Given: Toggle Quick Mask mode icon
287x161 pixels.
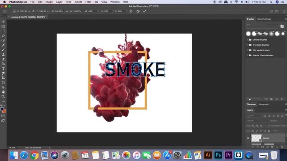Looking at the screenshot, I should click(3, 116).
